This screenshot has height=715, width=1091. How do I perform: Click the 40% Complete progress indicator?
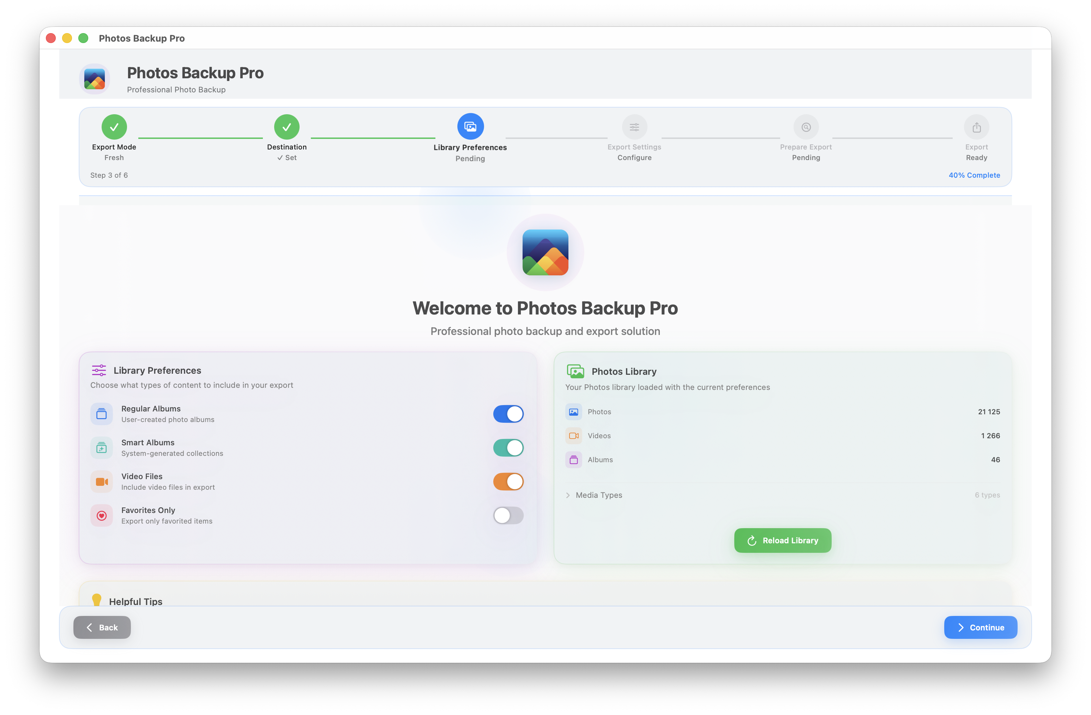974,175
